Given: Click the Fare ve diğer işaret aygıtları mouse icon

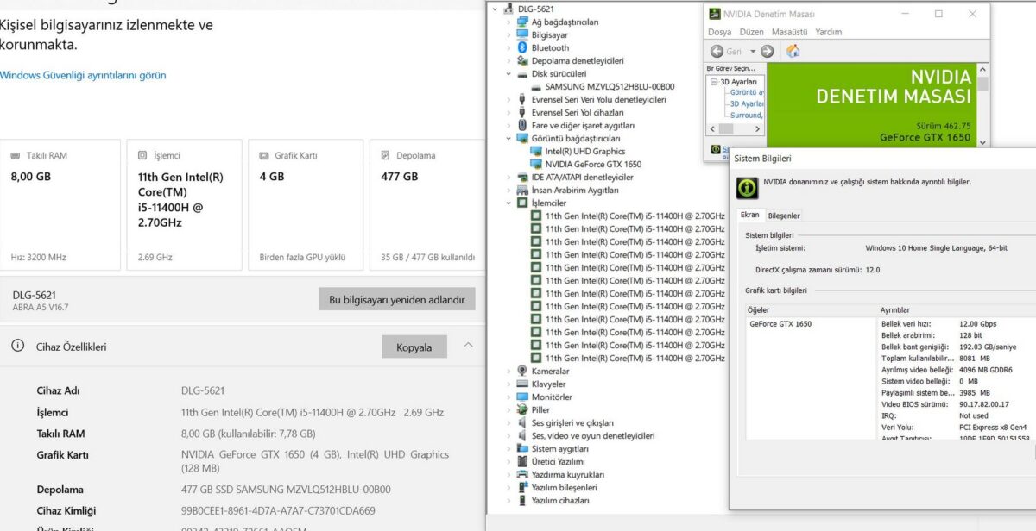Looking at the screenshot, I should tap(522, 125).
